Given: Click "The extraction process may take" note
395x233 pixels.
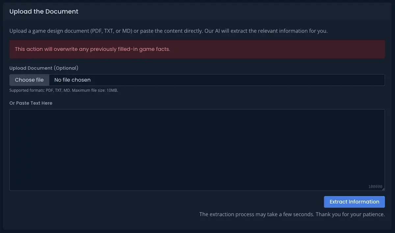Looking at the screenshot, I should pyautogui.click(x=257, y=214).
